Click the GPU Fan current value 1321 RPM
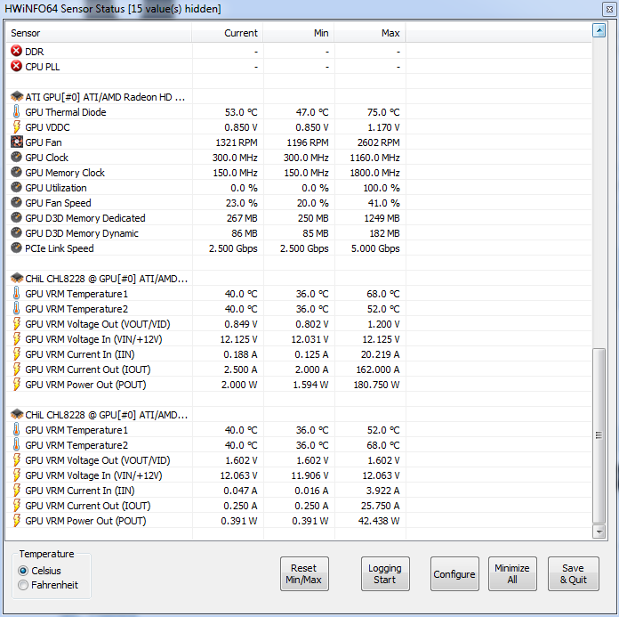 coord(237,142)
